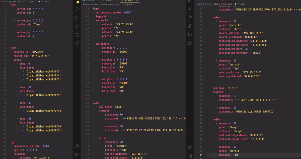Click the 'destination_address: "8.8.8.8"' line
Viewport: 301px width, 159px height.
(240, 135)
